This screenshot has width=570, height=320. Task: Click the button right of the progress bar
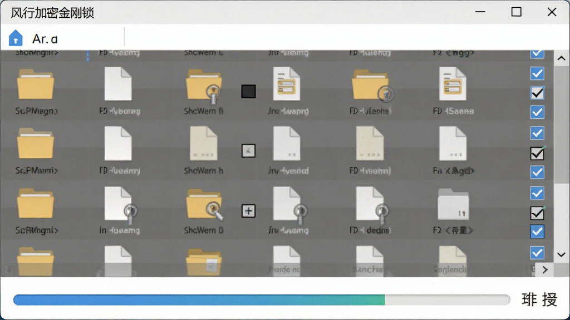pos(540,299)
